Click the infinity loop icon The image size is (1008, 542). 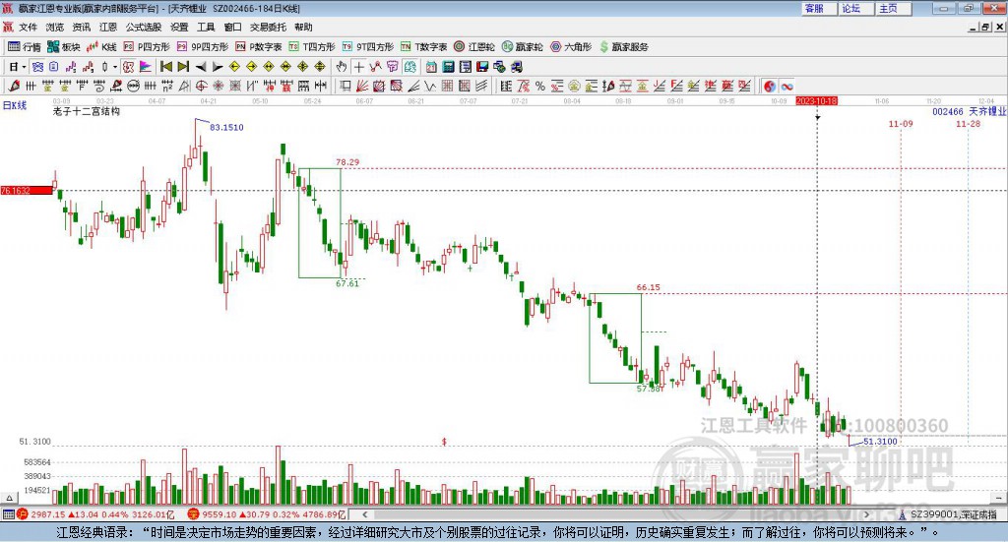click(787, 86)
